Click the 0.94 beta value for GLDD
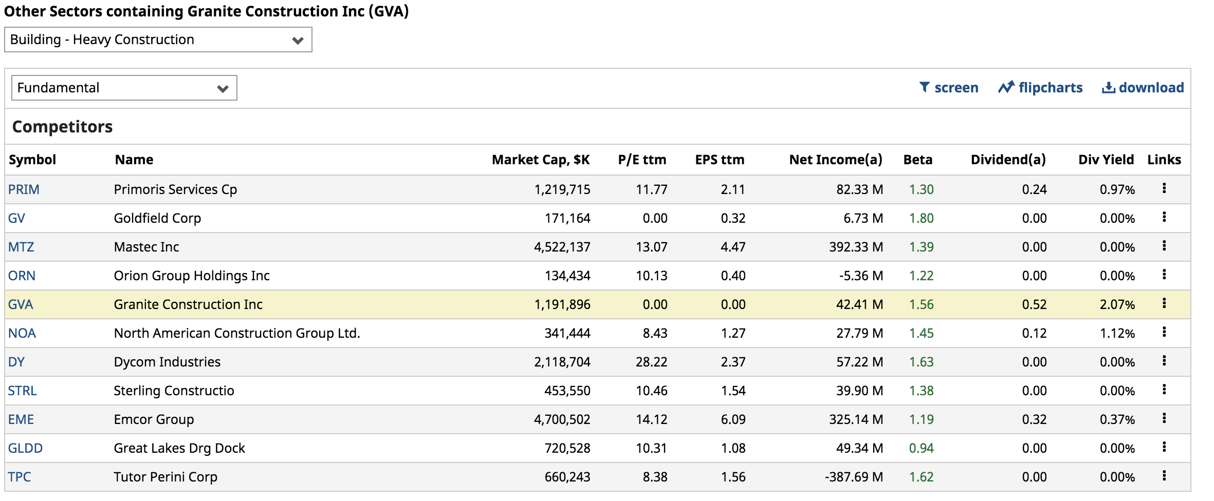1214x501 pixels. click(921, 448)
